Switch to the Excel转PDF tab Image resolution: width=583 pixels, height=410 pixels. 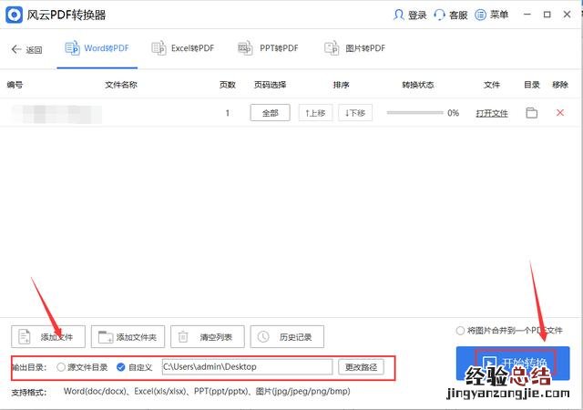click(x=183, y=48)
